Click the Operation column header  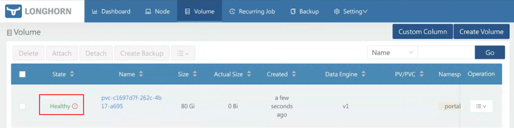click(481, 74)
